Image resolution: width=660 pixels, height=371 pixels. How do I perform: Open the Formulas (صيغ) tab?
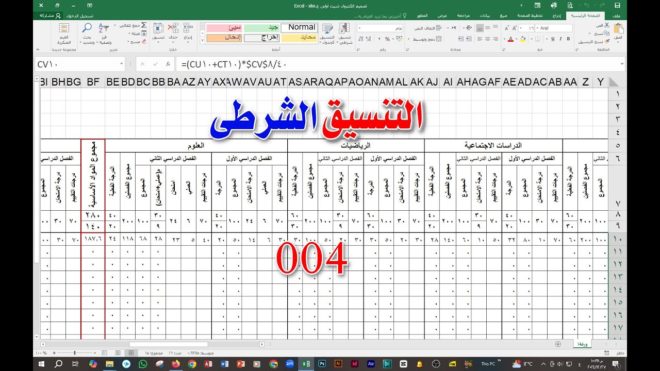coord(503,16)
